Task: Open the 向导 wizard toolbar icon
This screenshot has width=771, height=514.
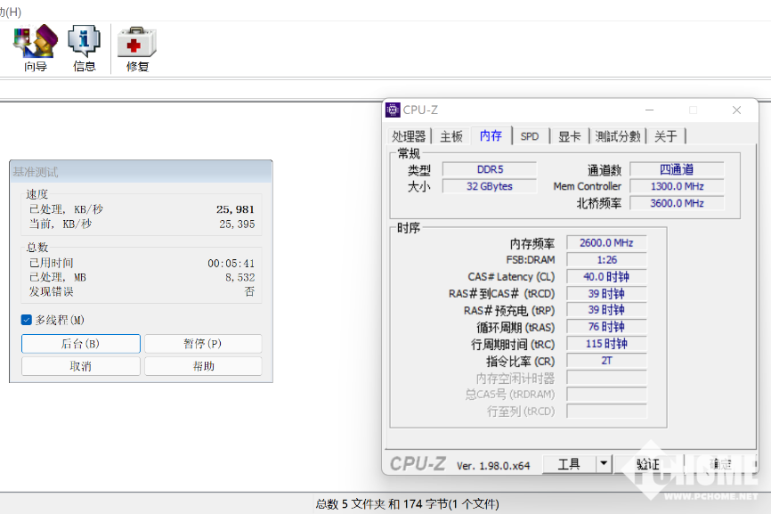Action: pyautogui.click(x=36, y=48)
